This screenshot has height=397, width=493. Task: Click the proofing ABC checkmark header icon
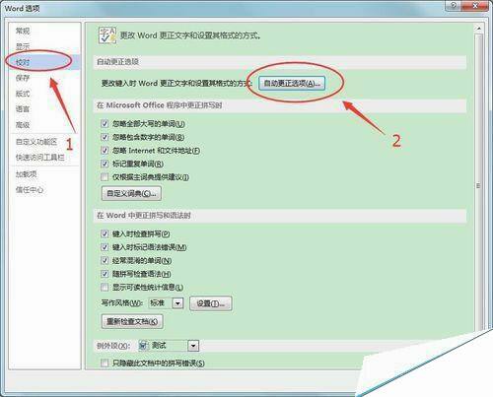(107, 35)
